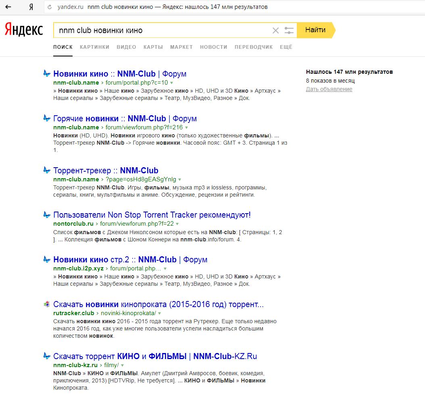
Task: Expand options arrow after ?page=osHd8gEASgYnlg
Action: point(180,180)
